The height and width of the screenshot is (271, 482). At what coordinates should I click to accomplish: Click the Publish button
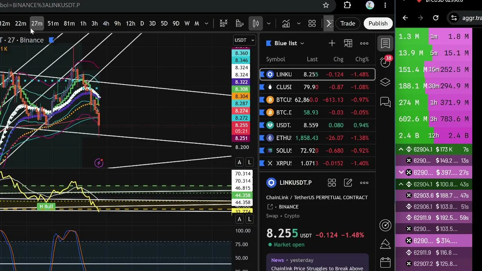pos(378,24)
